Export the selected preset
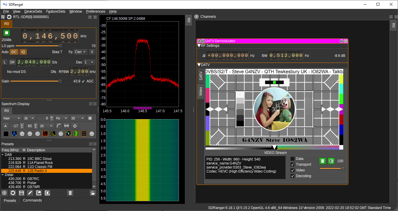This screenshot has height=211, width=398. click(39, 193)
